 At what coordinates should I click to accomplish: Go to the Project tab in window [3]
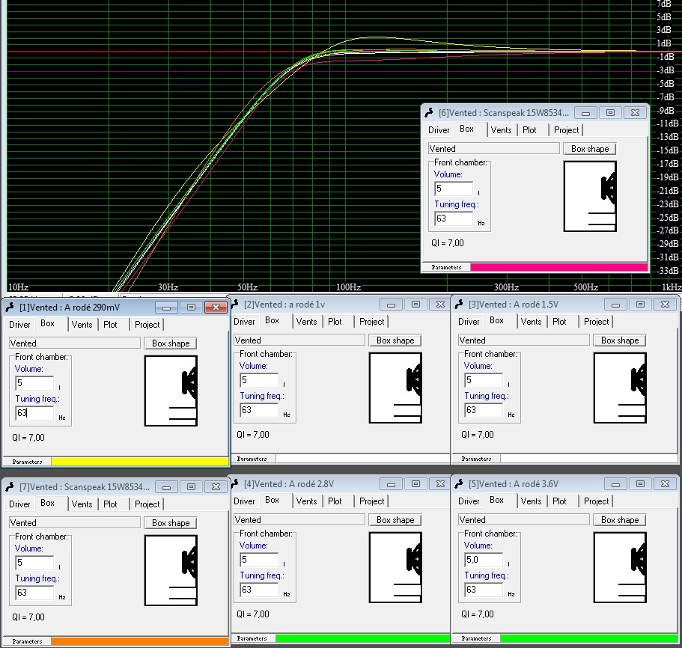[596, 322]
